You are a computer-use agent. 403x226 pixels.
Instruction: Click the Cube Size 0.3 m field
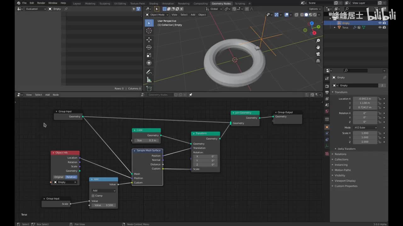point(146,140)
